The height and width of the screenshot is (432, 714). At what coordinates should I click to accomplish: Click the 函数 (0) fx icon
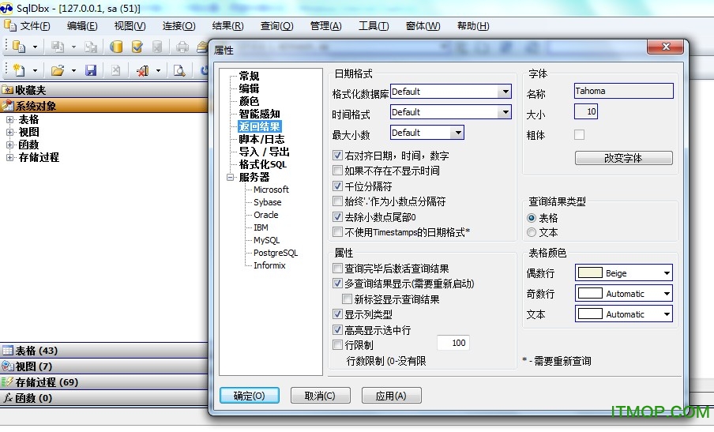click(8, 397)
